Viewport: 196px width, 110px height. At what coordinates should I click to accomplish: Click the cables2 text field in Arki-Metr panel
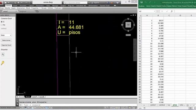point(6,28)
